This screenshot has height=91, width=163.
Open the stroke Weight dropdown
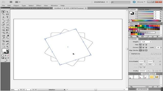pos(151,42)
